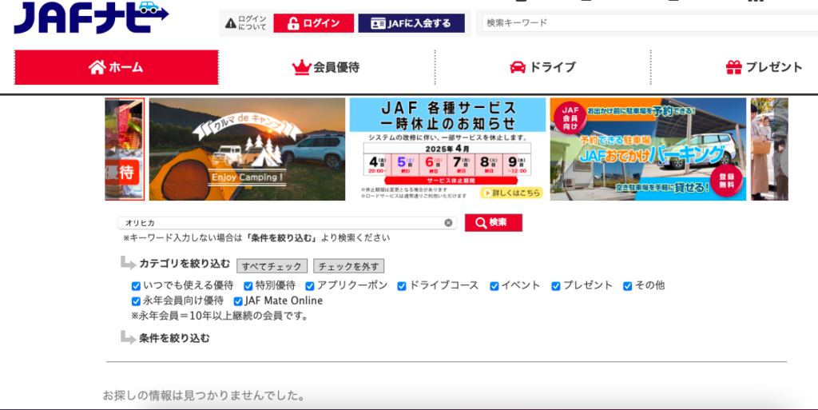Uncheck イベント checkbox

coord(494,286)
